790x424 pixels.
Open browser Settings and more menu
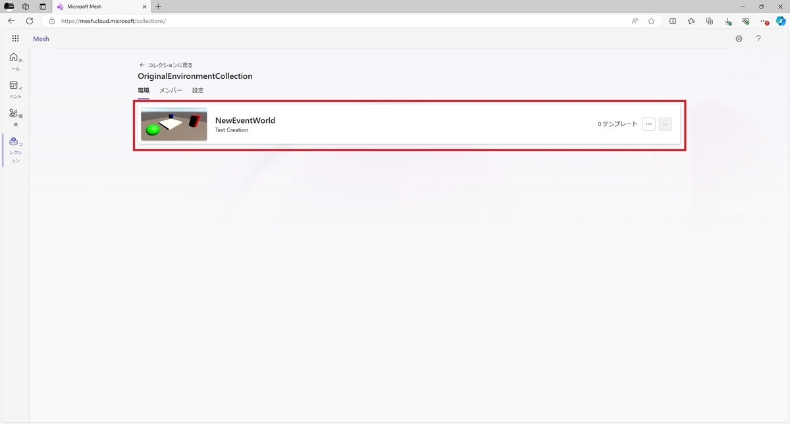click(x=764, y=21)
